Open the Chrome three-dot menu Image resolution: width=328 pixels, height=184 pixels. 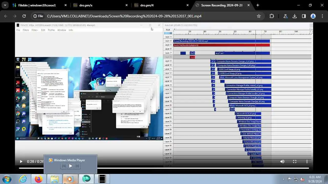pyautogui.click(x=322, y=16)
